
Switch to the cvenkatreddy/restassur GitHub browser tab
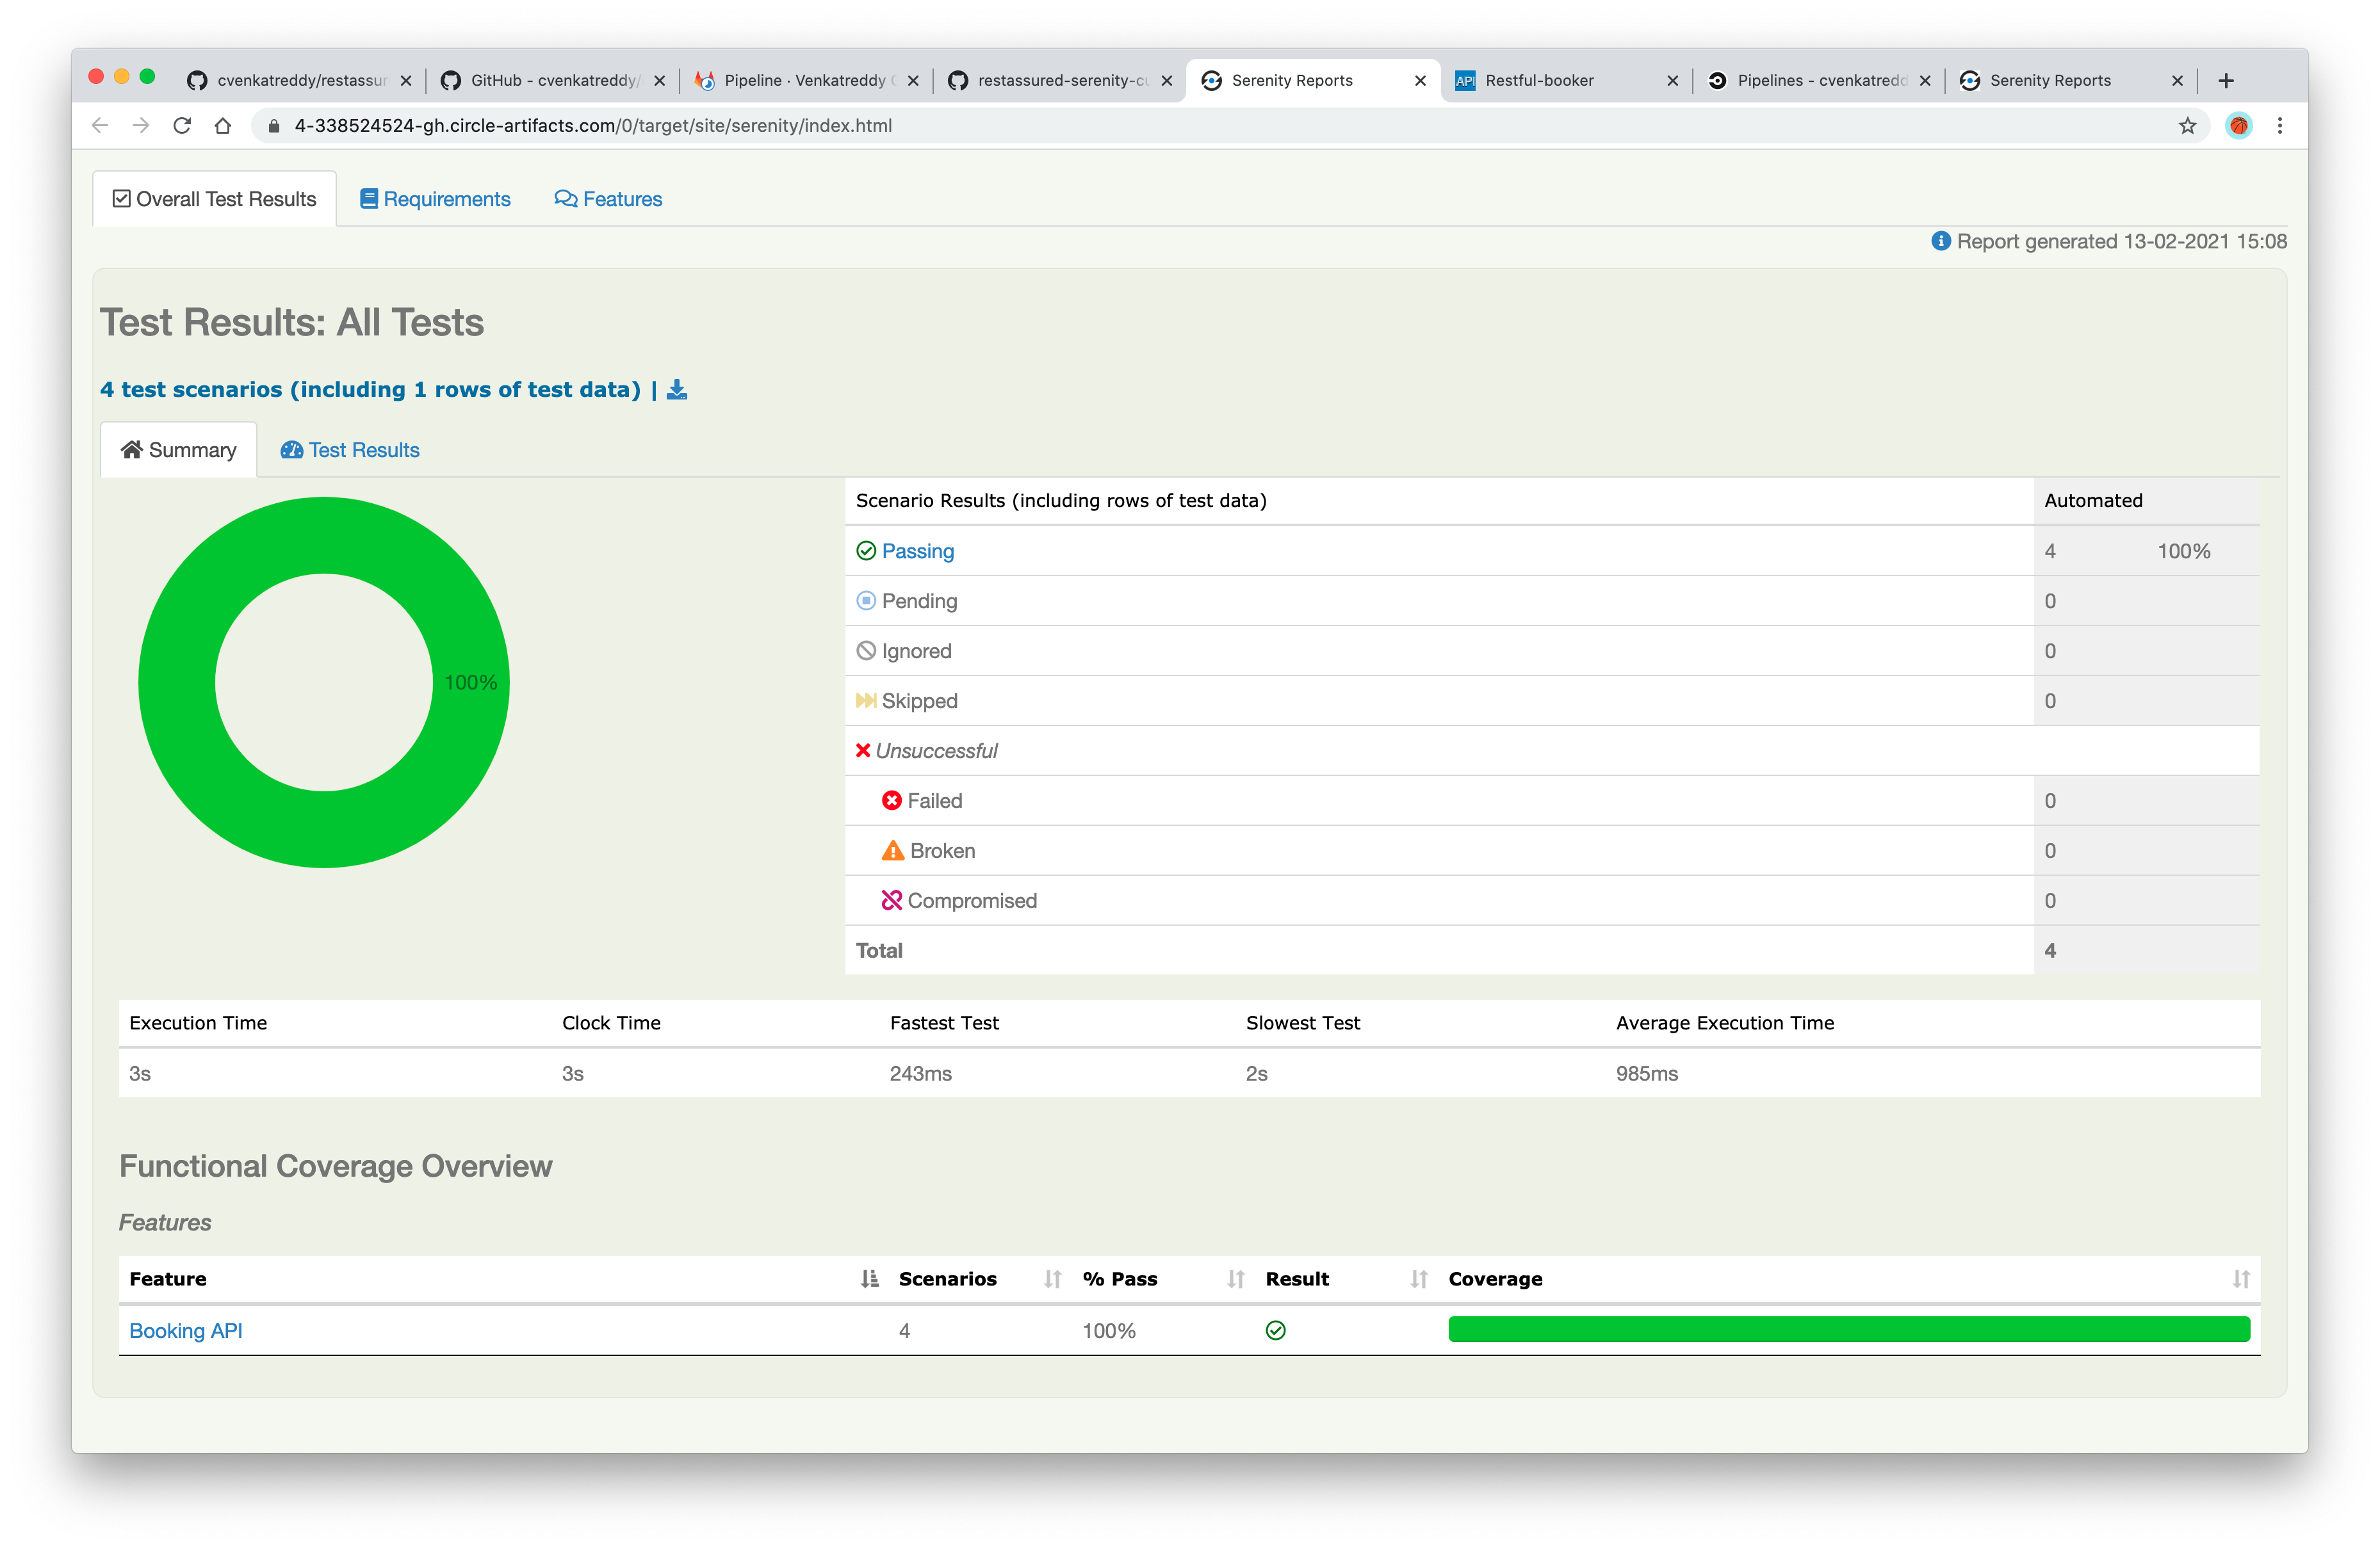[x=299, y=81]
